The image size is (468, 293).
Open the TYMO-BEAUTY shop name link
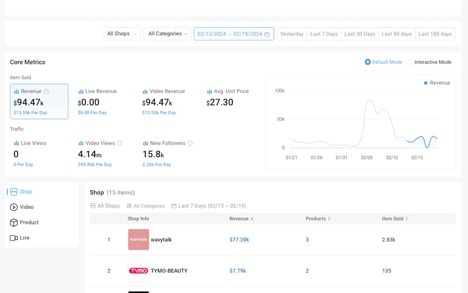point(169,271)
